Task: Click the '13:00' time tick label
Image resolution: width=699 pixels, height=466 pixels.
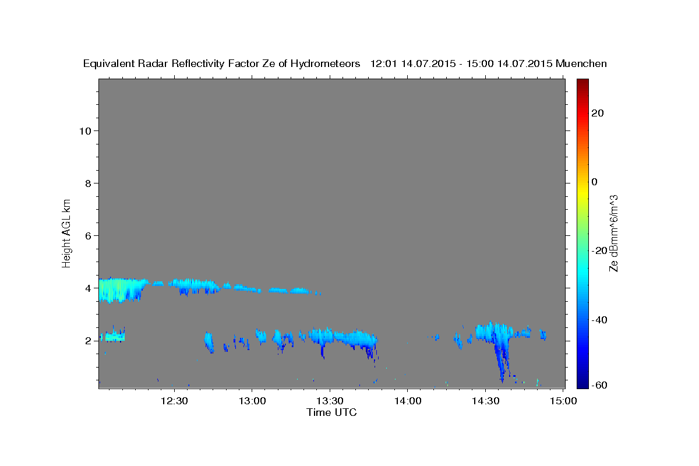Action: click(x=252, y=401)
